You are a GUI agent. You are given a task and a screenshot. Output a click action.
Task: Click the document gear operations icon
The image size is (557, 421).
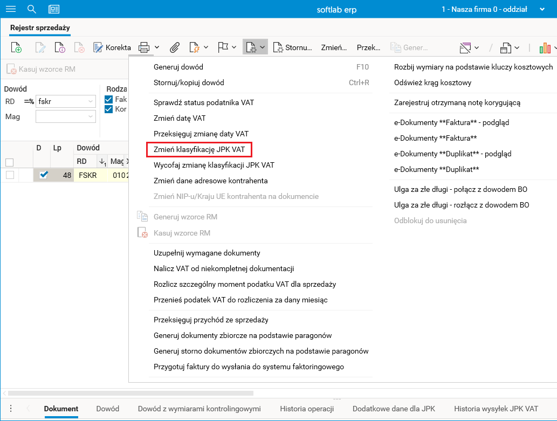pos(251,47)
